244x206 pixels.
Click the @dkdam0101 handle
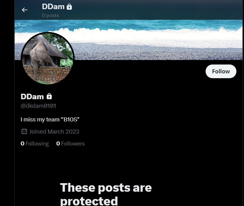pyautogui.click(x=38, y=106)
